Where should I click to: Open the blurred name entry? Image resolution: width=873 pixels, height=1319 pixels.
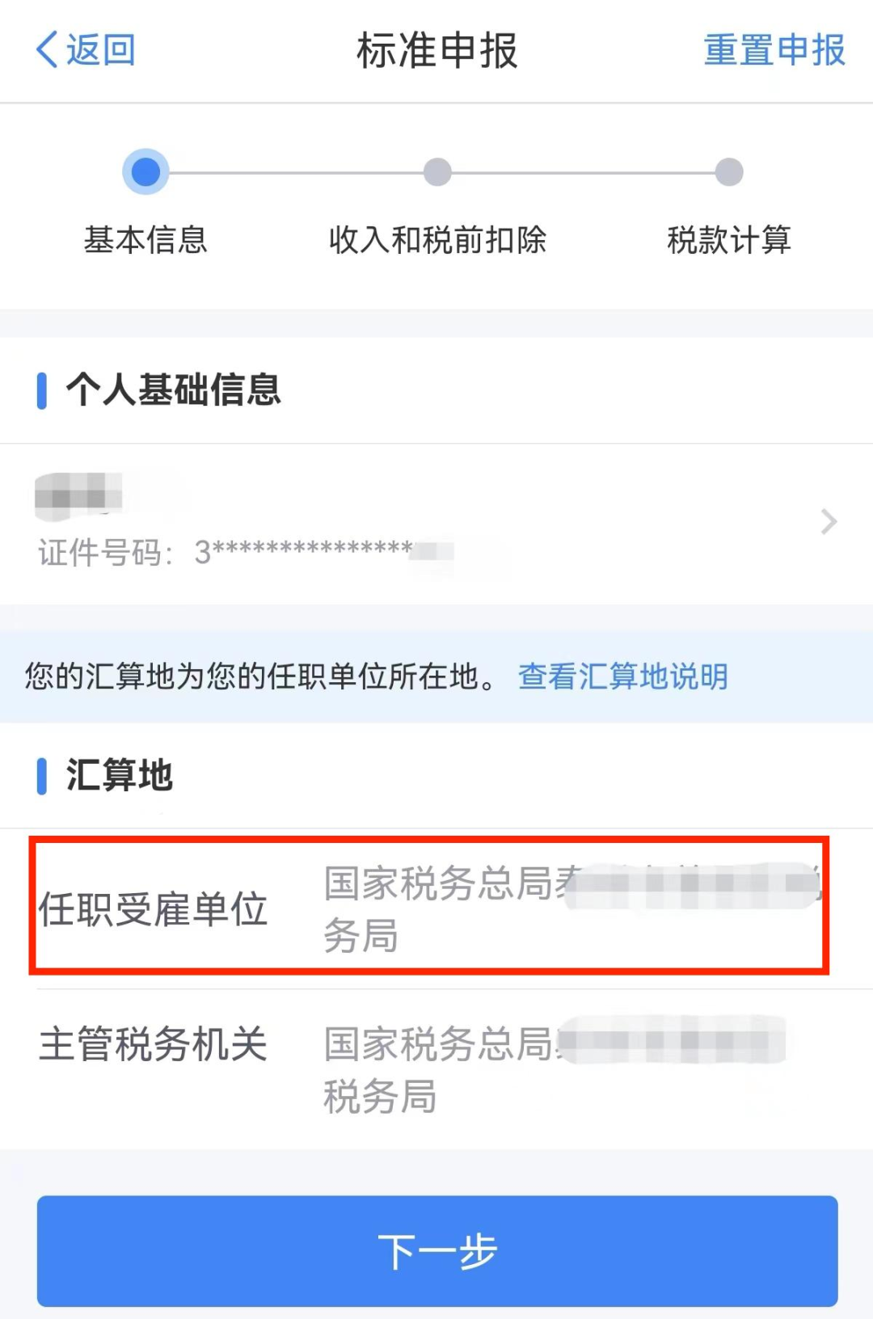coord(78,493)
